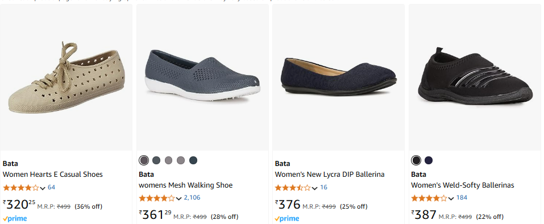Screen dimensions: 544x224
Task: Expand rating breakdown arrow beside 2,106 reviews
Action: [178, 198]
